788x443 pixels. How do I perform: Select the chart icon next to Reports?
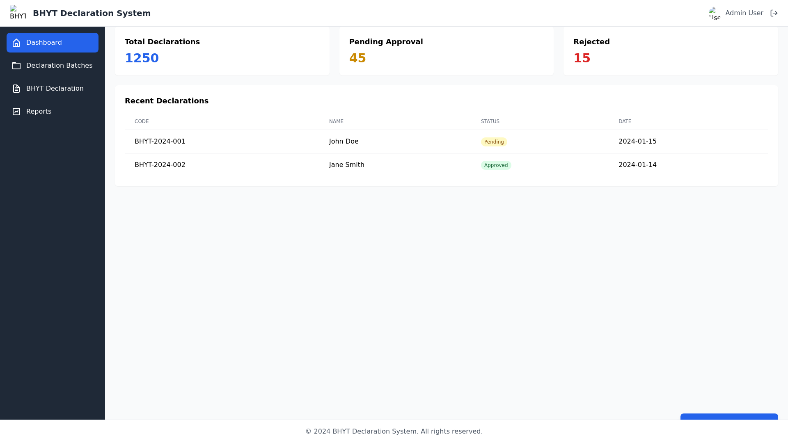[x=16, y=111]
